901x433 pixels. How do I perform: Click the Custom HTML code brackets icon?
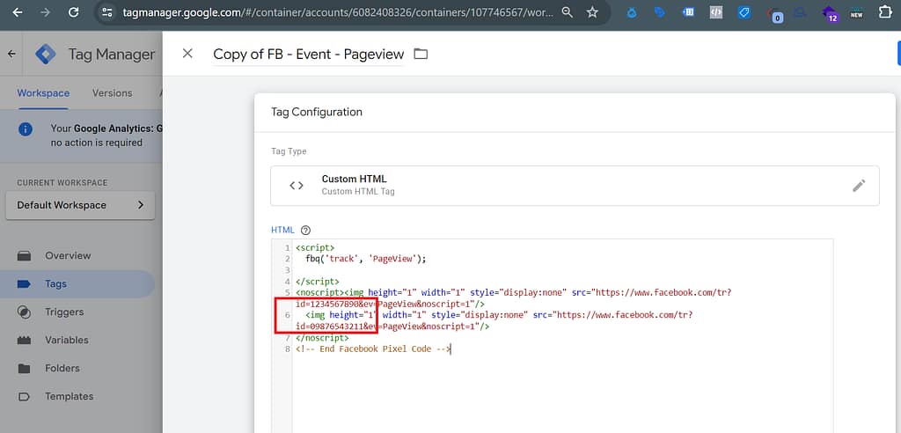point(297,186)
